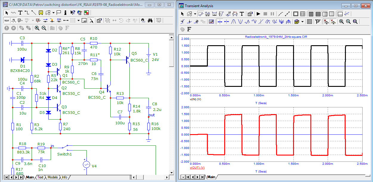The image size is (373, 182).
Task: Expand the analysis toolbar shapes dropdown arrow
Action: click(195, 14)
